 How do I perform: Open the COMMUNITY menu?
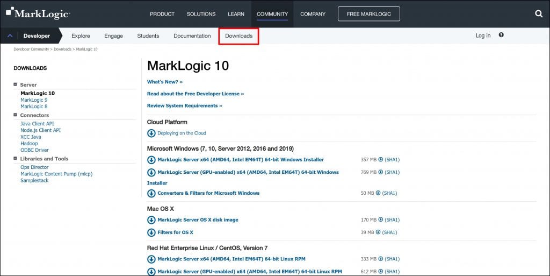(x=272, y=14)
